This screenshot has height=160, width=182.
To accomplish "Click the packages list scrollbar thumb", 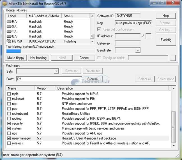I will click(x=173, y=127).
